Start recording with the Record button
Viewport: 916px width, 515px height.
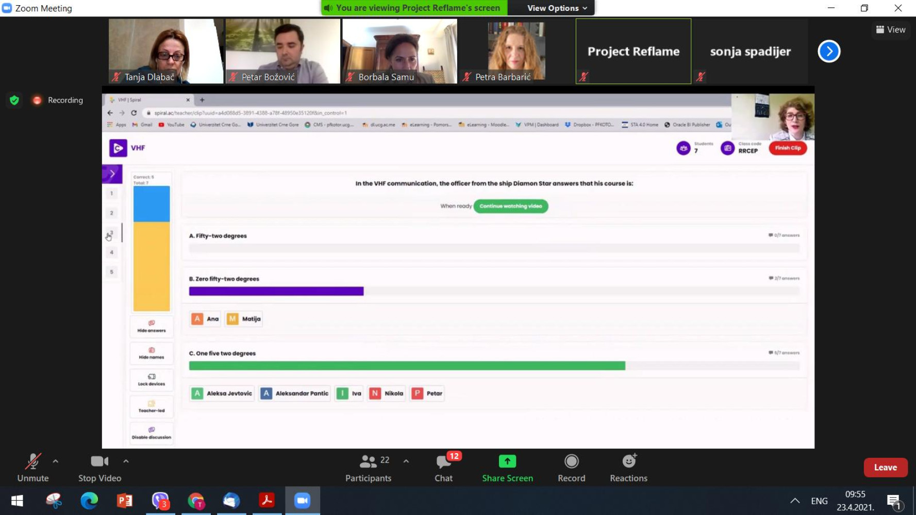tap(571, 468)
